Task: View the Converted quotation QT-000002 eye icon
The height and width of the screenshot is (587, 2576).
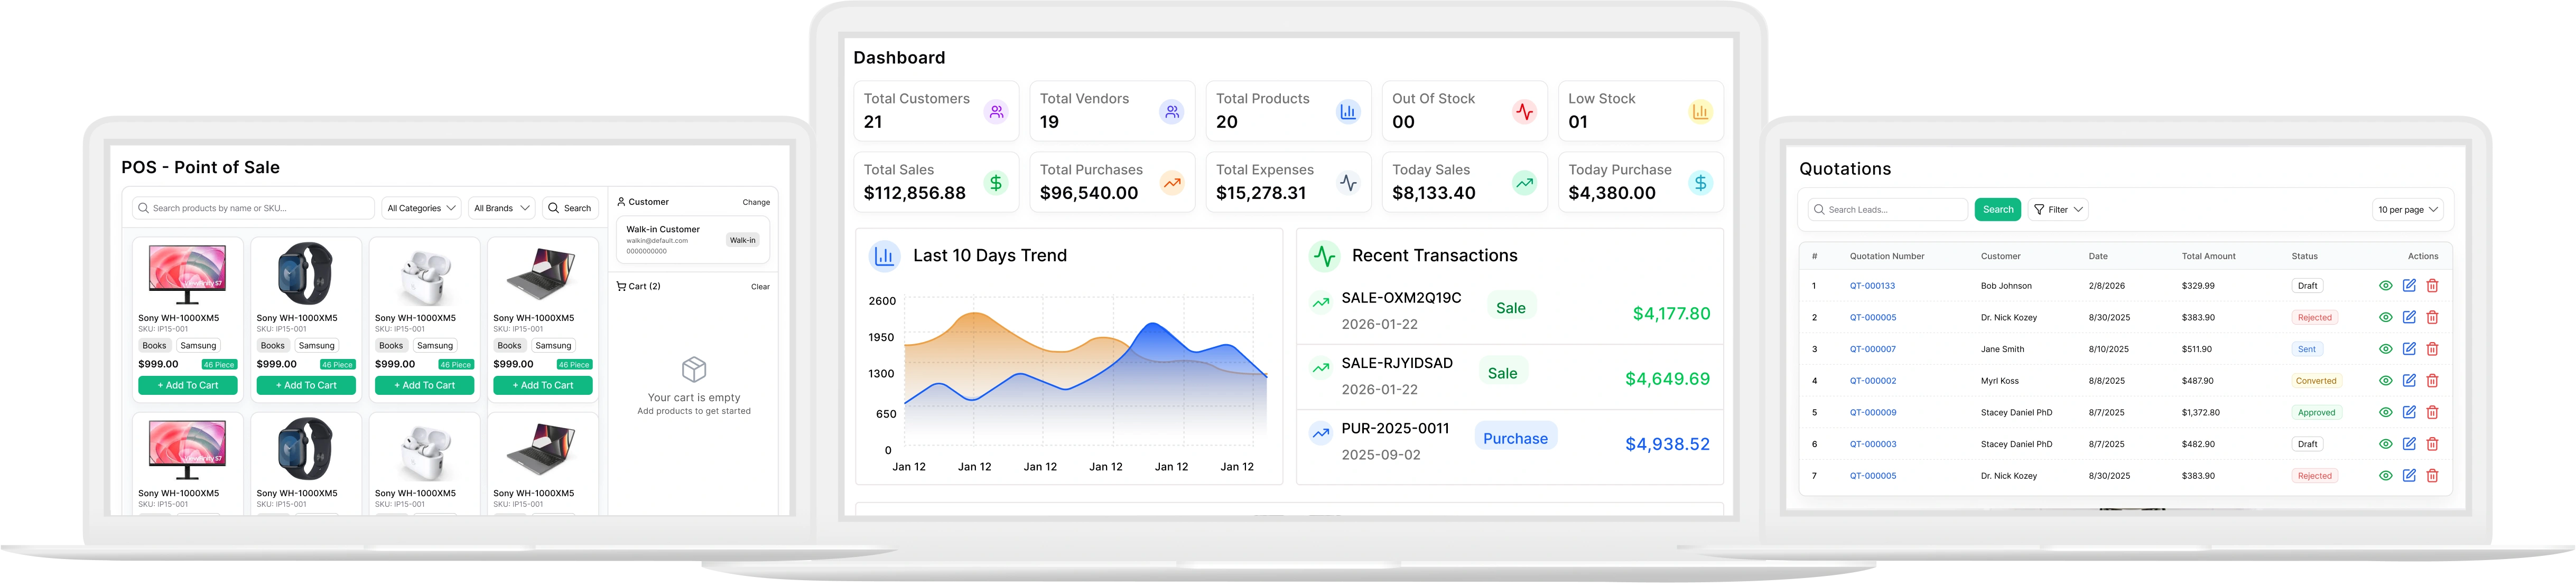Action: [2385, 381]
